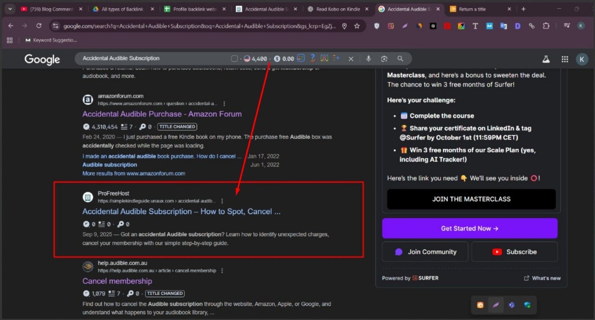Open the three-dot menu on the ProFreeHost result
This screenshot has height=320, width=595.
(222, 201)
